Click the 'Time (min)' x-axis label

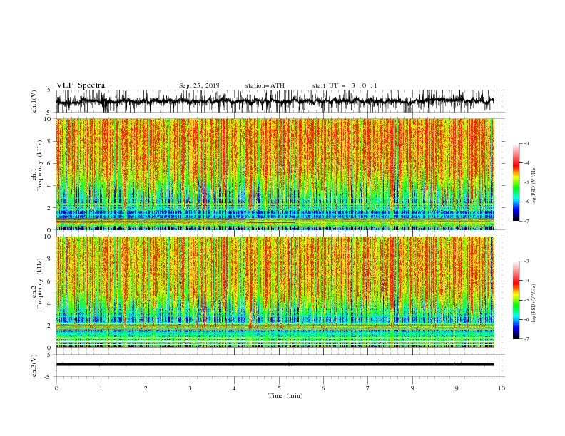coord(285,395)
